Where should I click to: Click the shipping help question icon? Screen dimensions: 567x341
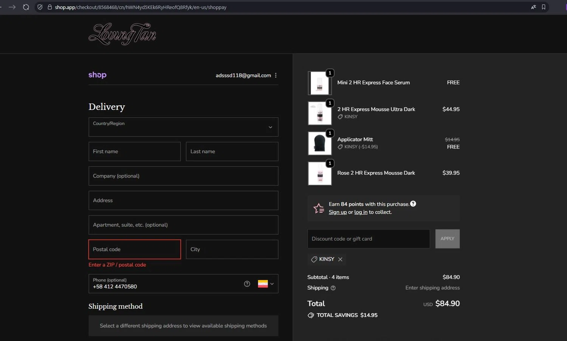point(333,288)
